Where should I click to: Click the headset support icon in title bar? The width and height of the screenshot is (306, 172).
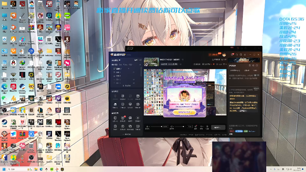(x=237, y=55)
